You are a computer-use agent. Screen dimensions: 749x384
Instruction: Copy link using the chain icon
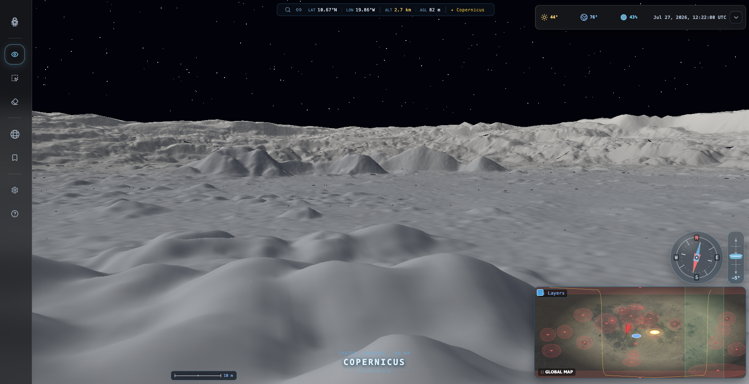click(299, 10)
